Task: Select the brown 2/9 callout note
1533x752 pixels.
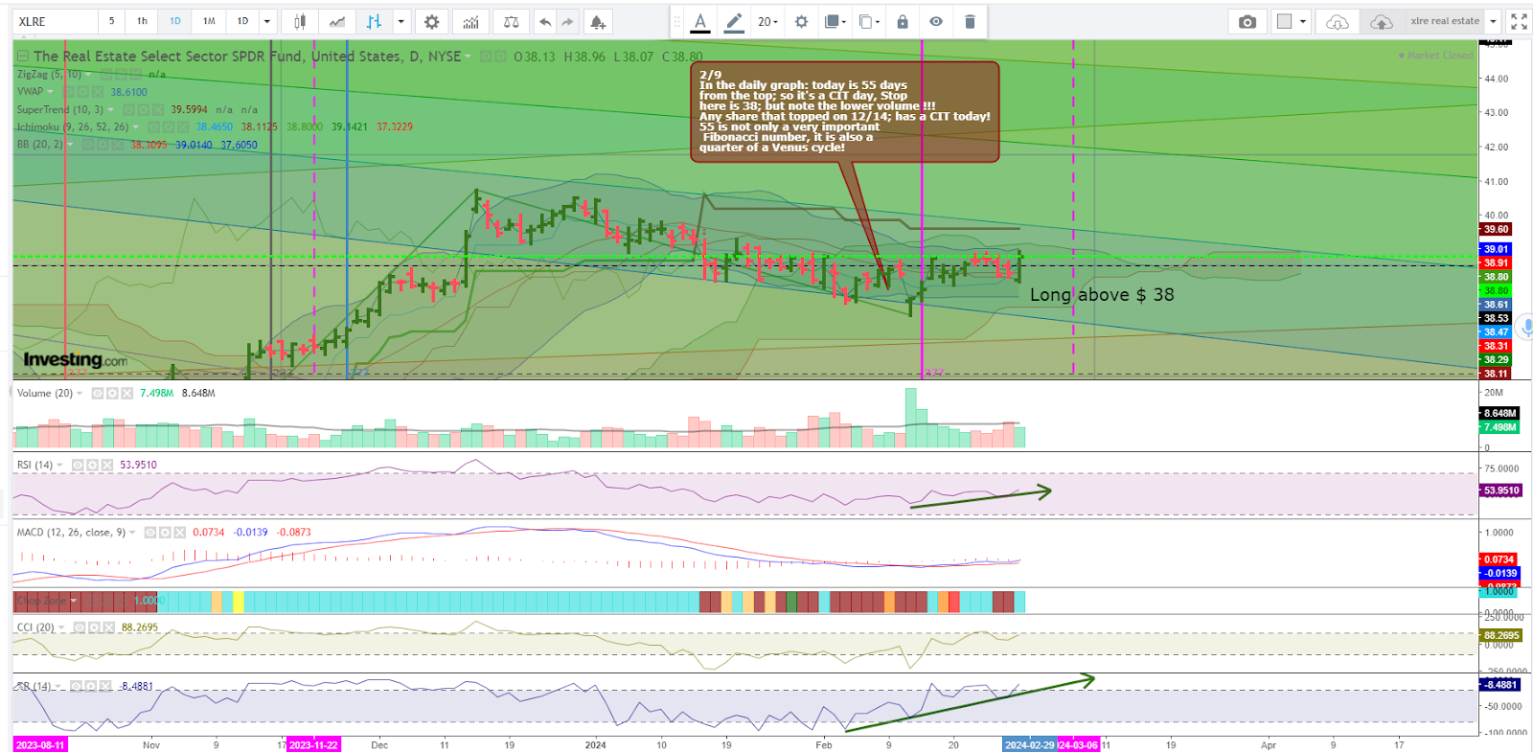Action: [845, 111]
